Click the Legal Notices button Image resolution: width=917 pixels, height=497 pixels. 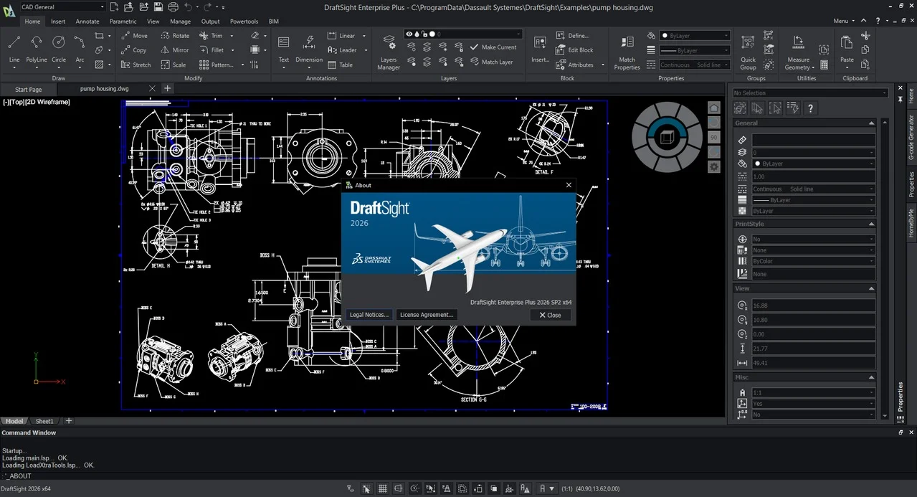[x=369, y=315]
